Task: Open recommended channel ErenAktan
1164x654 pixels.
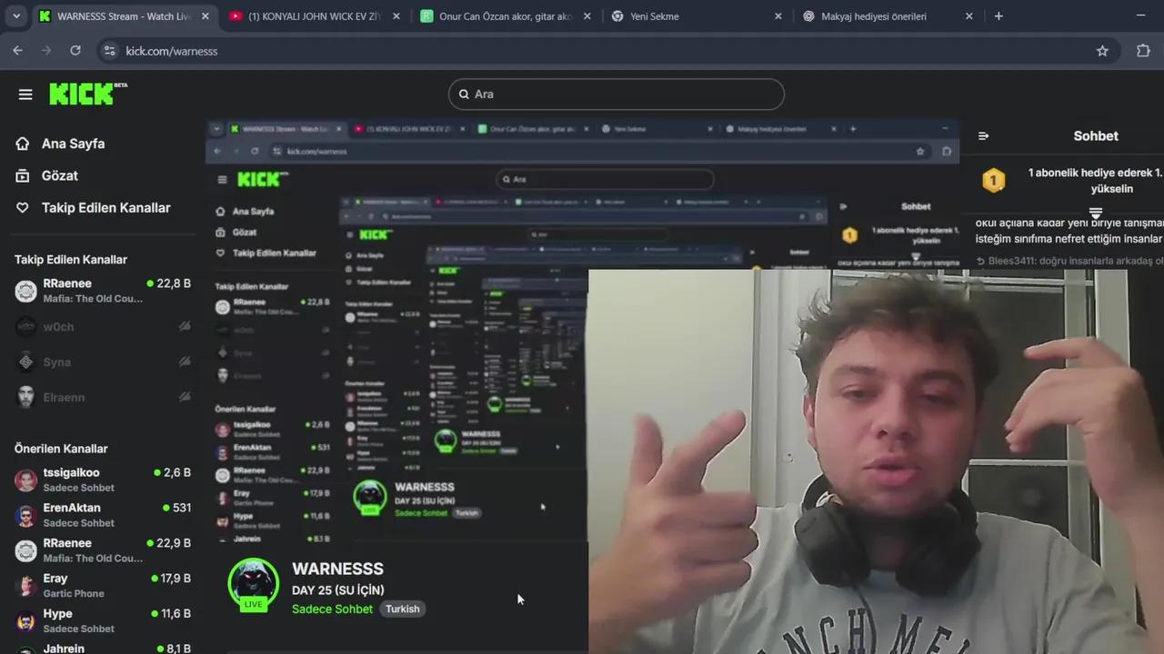Action: [103, 515]
